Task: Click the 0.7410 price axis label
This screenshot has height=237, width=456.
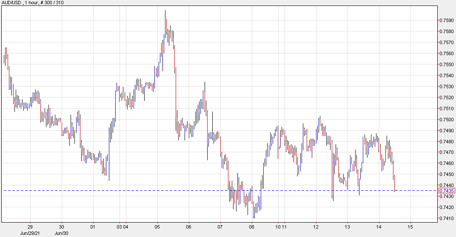Action: [x=447, y=218]
